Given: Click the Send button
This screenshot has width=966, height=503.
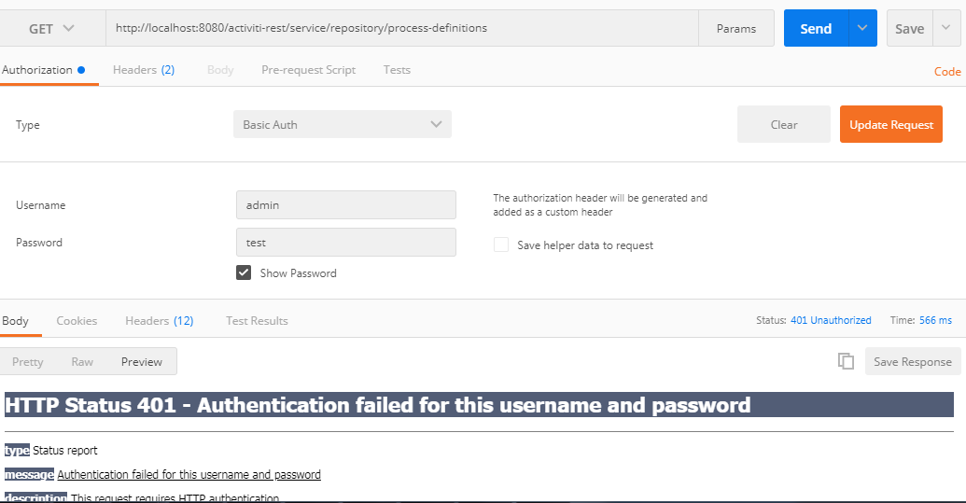Looking at the screenshot, I should (817, 28).
